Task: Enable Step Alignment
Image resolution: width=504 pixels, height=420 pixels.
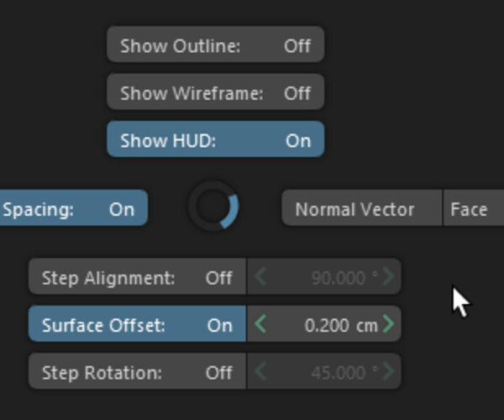Action: (137, 277)
